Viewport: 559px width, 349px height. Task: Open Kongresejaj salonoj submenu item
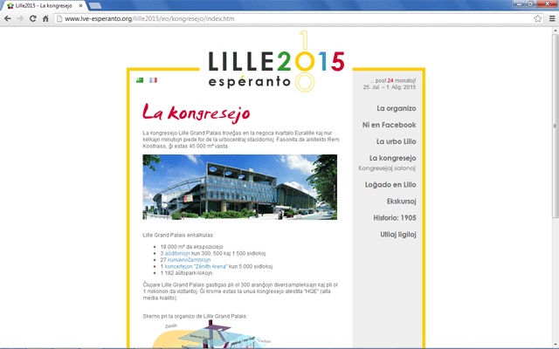[387, 168]
